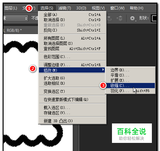The image size is (160, 151).
Task: Choose 扩展(E)... in submenu
Action: click(130, 80)
